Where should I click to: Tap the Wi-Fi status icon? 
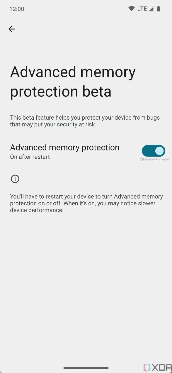(132, 9)
